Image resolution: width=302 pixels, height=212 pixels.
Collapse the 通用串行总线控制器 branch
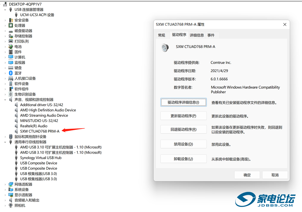coord(5,142)
